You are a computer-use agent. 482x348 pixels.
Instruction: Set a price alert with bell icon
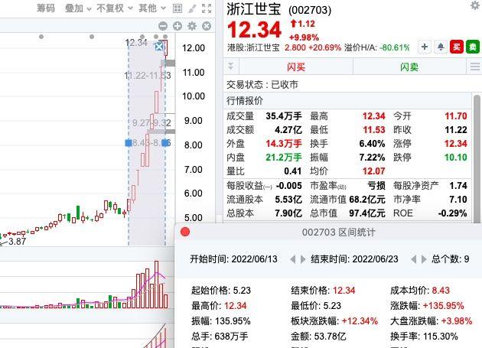click(441, 47)
